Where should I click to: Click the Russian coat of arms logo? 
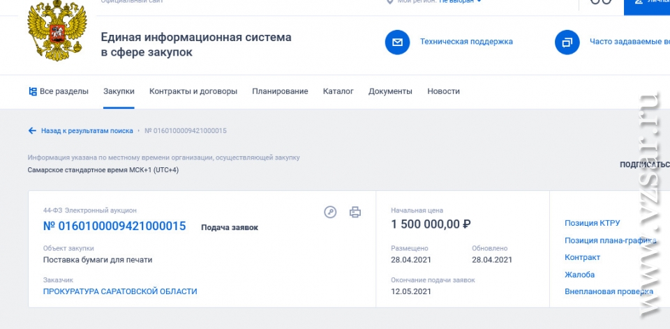[x=57, y=31]
